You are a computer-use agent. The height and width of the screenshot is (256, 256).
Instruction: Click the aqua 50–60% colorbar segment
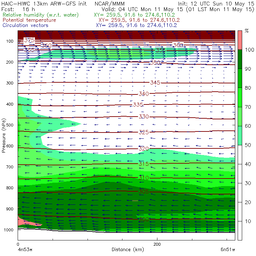[x=240, y=136]
